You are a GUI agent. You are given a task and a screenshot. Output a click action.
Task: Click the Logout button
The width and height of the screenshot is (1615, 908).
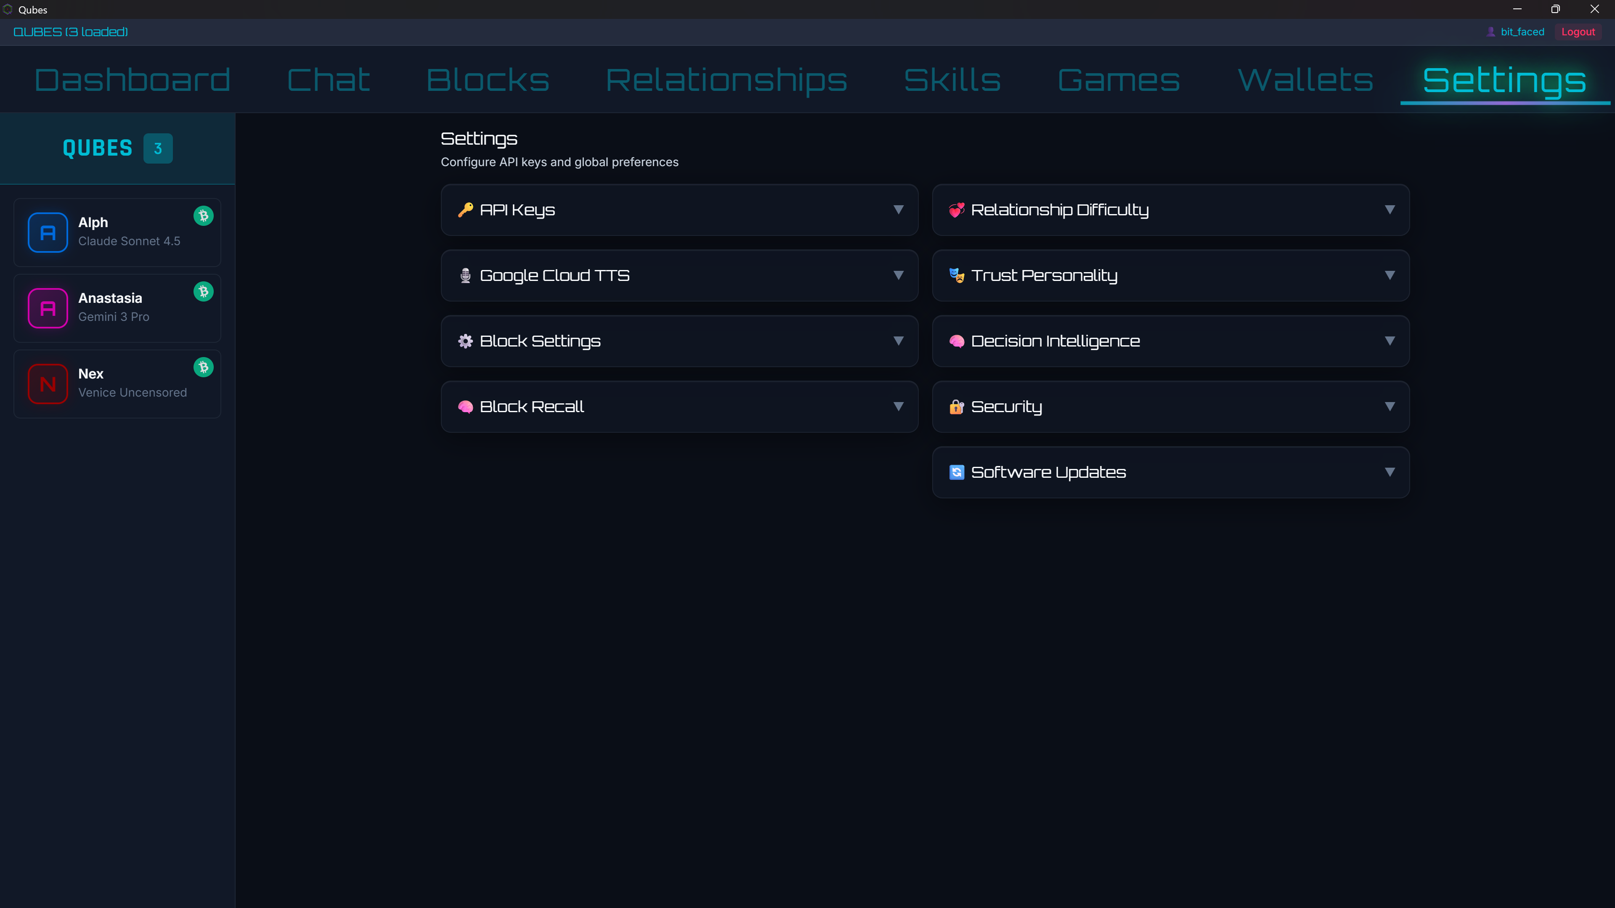(1578, 31)
